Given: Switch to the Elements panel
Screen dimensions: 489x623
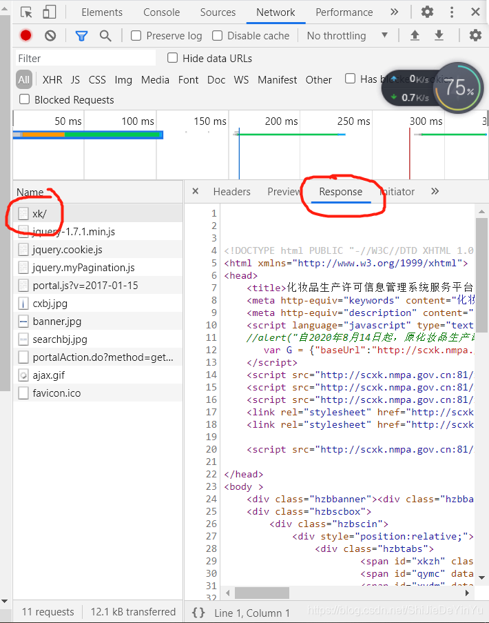Looking at the screenshot, I should (102, 12).
